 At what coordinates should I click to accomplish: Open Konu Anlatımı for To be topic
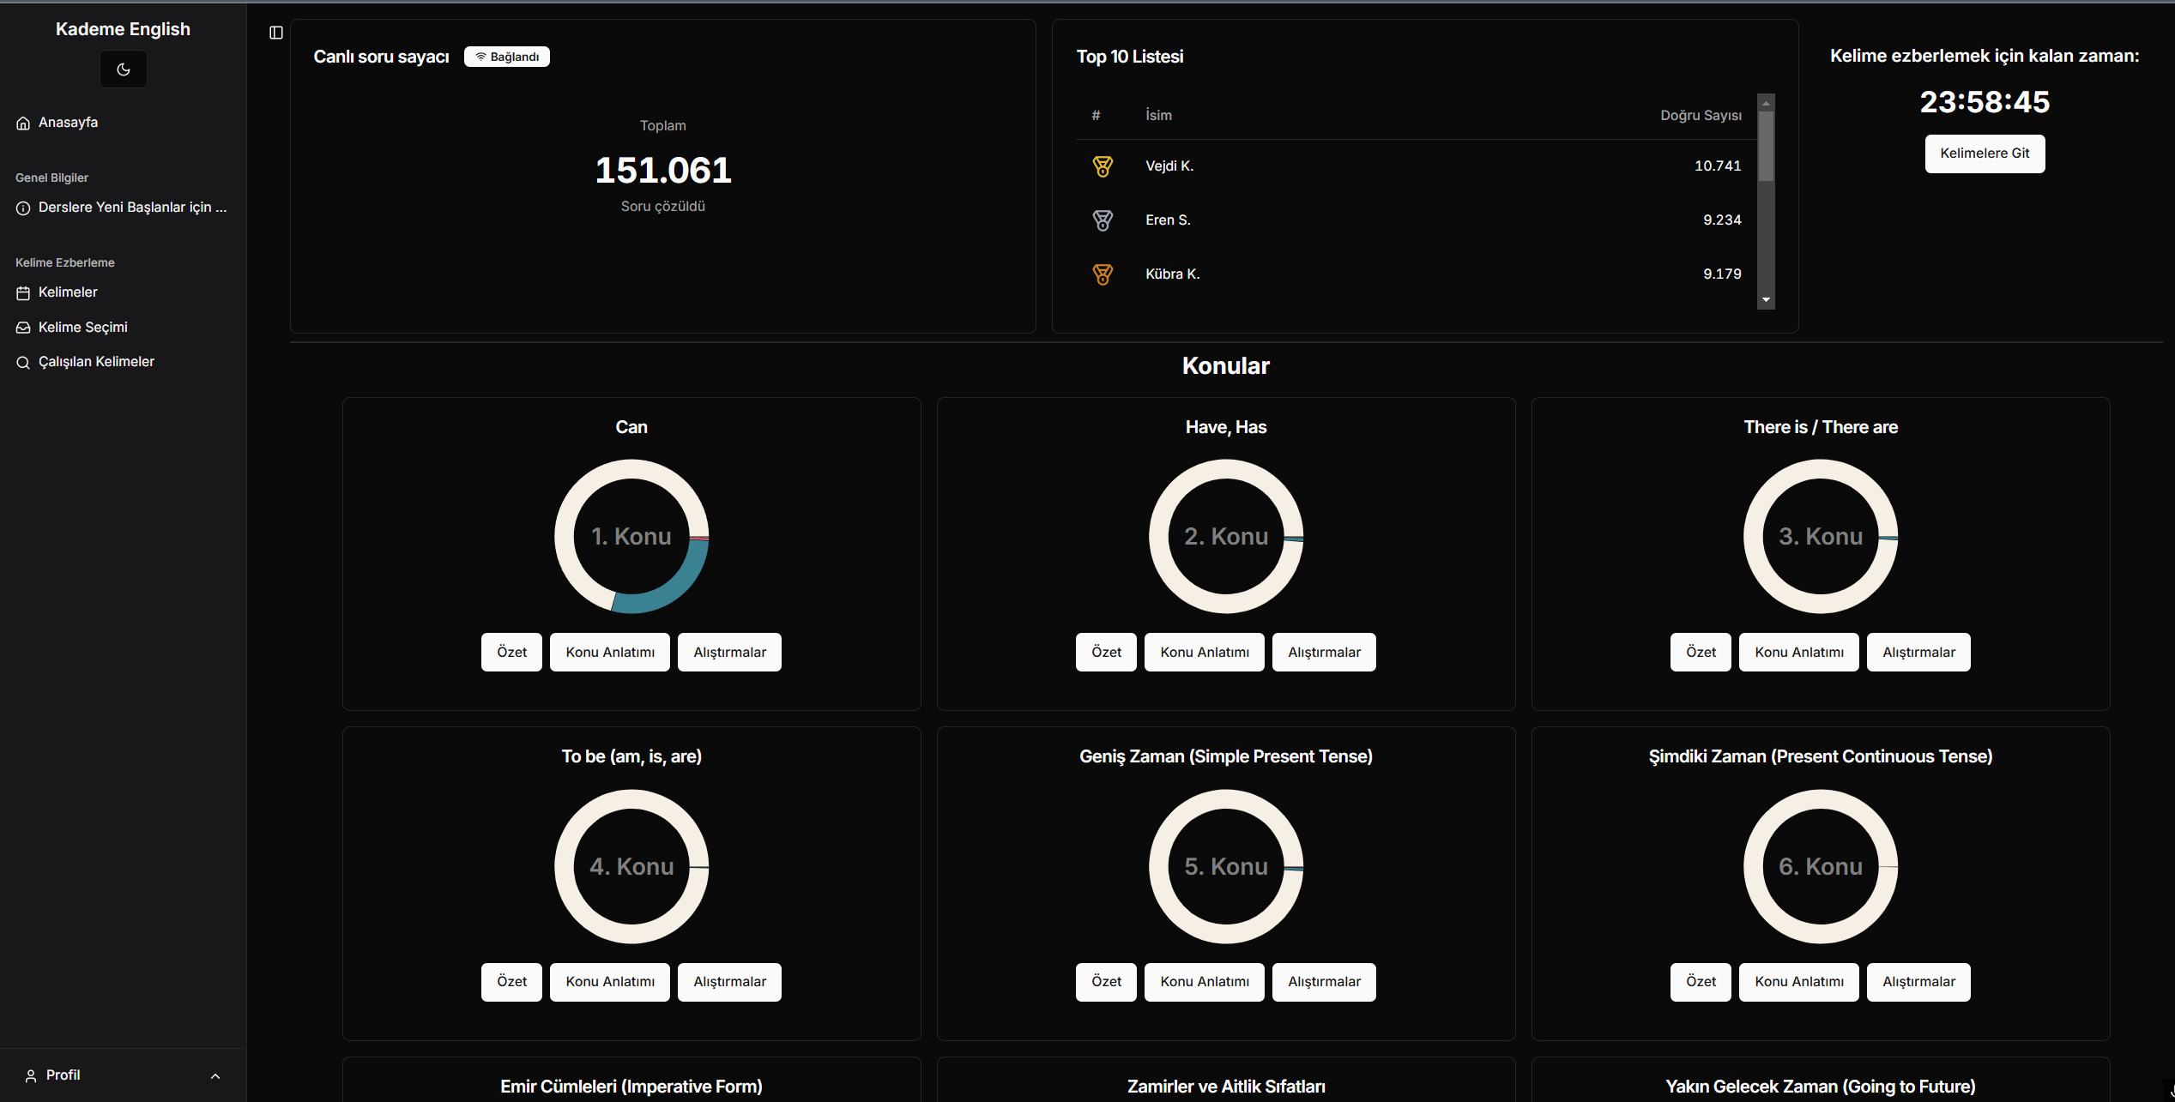pyautogui.click(x=610, y=982)
